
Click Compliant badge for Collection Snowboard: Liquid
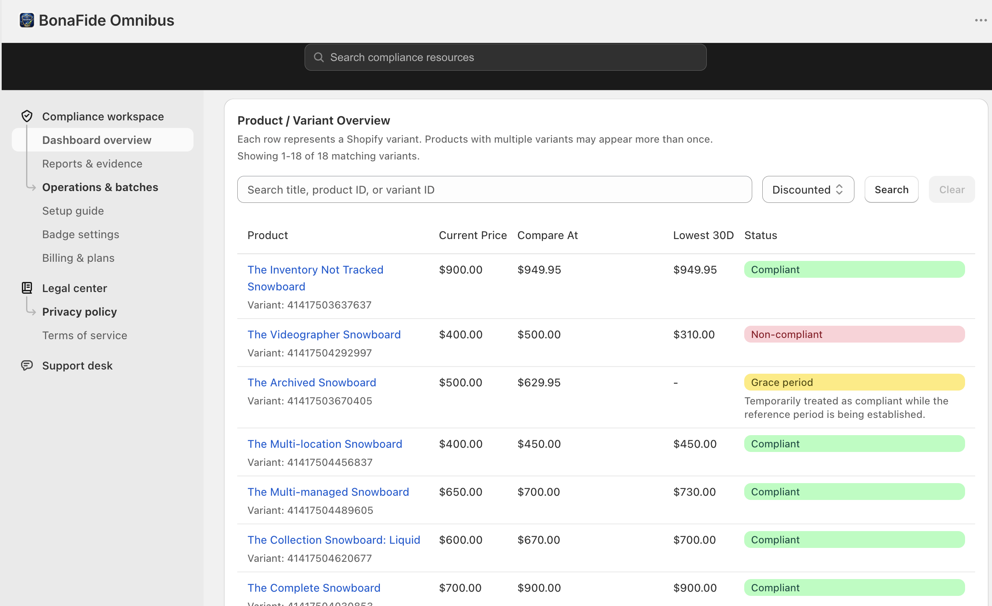coord(854,540)
